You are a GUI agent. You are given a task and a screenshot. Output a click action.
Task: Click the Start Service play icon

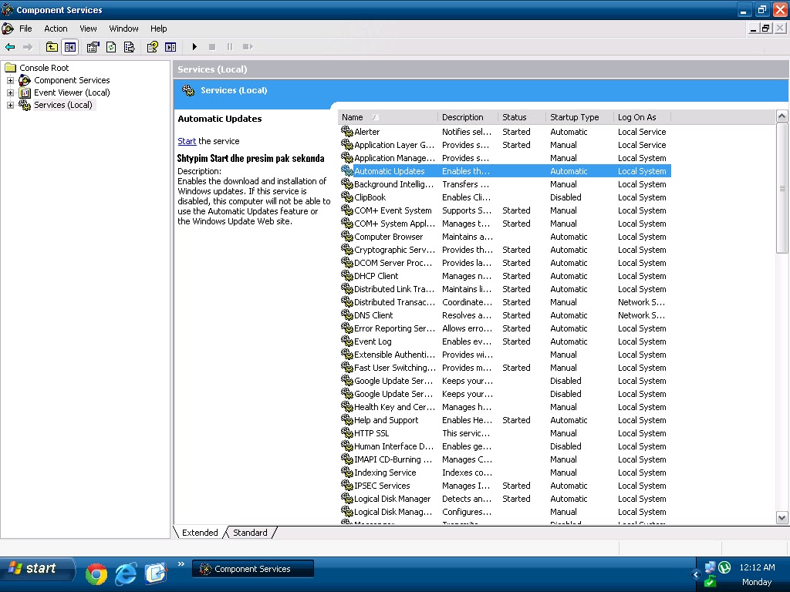194,47
